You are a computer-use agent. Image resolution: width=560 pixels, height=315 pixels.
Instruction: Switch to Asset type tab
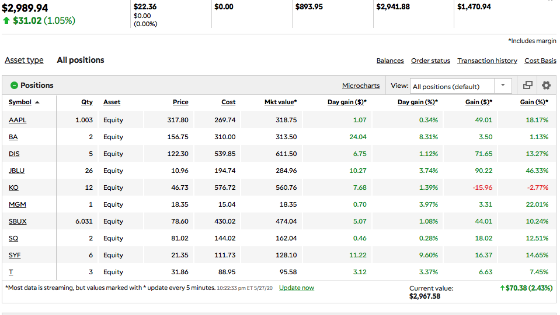pos(24,61)
